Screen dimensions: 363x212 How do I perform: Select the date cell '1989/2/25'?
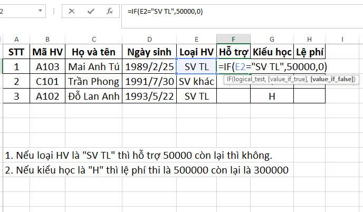click(x=149, y=66)
